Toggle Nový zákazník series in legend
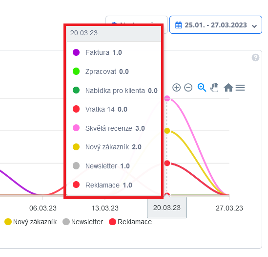This screenshot has width=268, height=257. 31,222
